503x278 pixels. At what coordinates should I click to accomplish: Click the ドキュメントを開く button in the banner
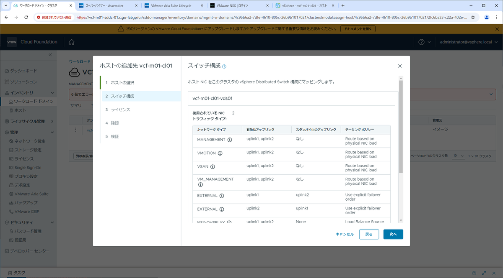point(357,29)
